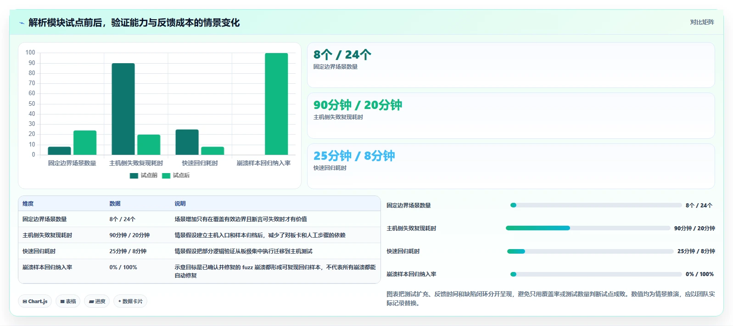The image size is (733, 326).
Task: Click the 25分钟 / 8分钟 progress value
Action: click(x=696, y=251)
